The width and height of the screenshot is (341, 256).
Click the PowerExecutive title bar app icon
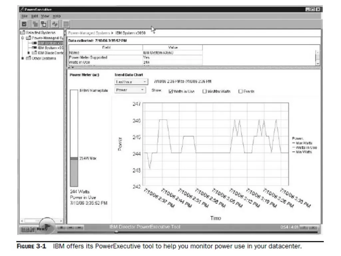click(x=22, y=9)
